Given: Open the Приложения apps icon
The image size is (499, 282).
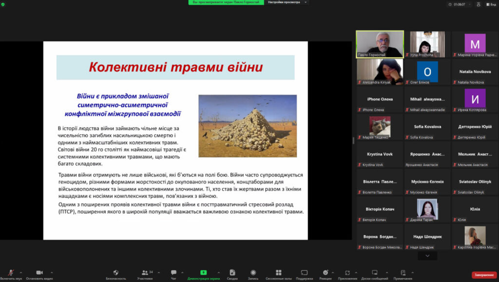Looking at the screenshot, I should point(347,273).
